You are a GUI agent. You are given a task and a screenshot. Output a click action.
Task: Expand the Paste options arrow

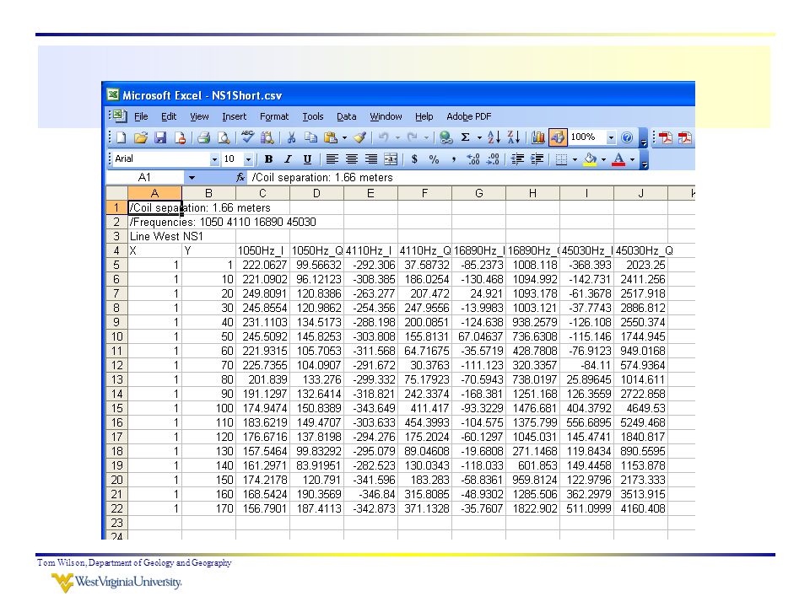(344, 137)
